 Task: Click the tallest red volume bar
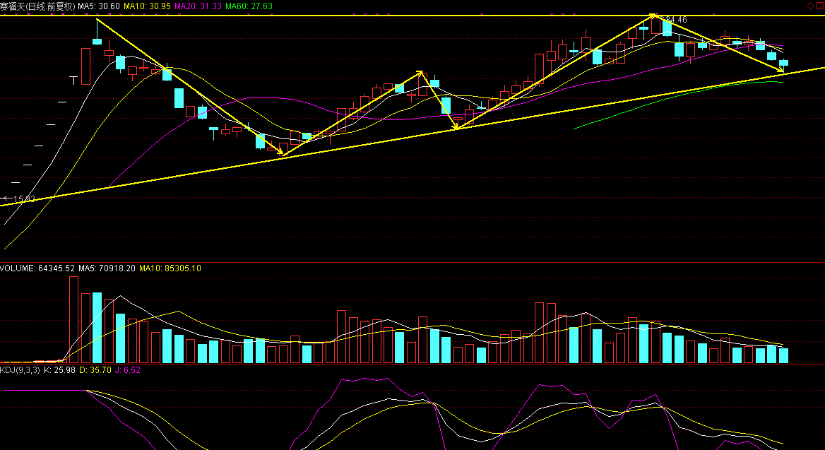click(x=73, y=319)
